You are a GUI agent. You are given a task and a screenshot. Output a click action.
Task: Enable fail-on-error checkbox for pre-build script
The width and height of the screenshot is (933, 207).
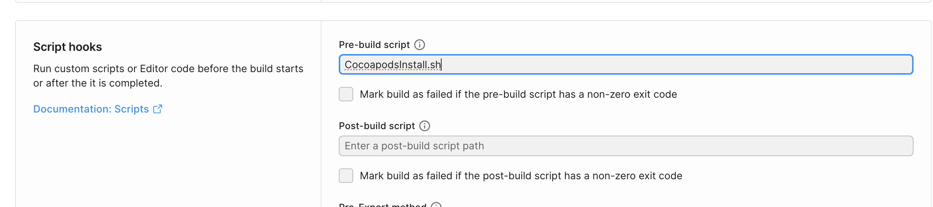(346, 94)
